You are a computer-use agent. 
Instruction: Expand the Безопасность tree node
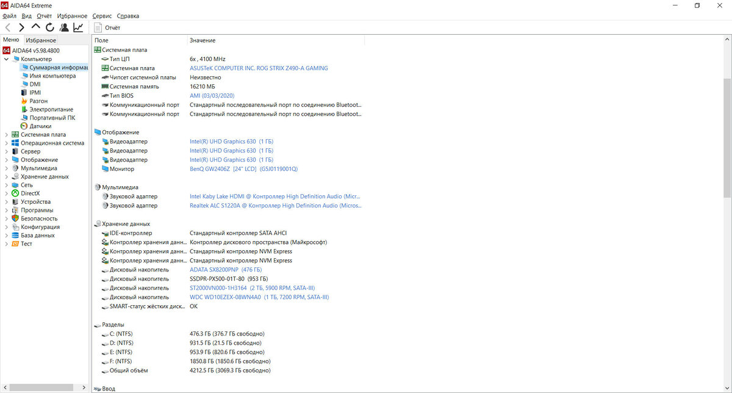click(6, 218)
